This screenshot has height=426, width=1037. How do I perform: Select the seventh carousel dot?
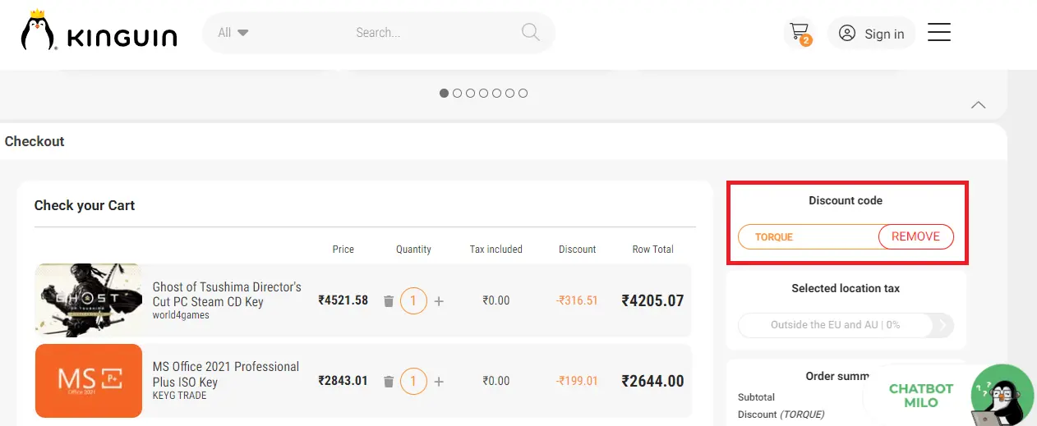[x=523, y=93]
